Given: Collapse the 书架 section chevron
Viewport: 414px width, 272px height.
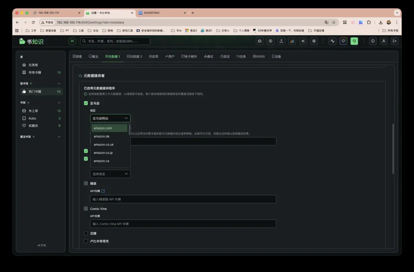Looking at the screenshot, I should [x=59, y=103].
